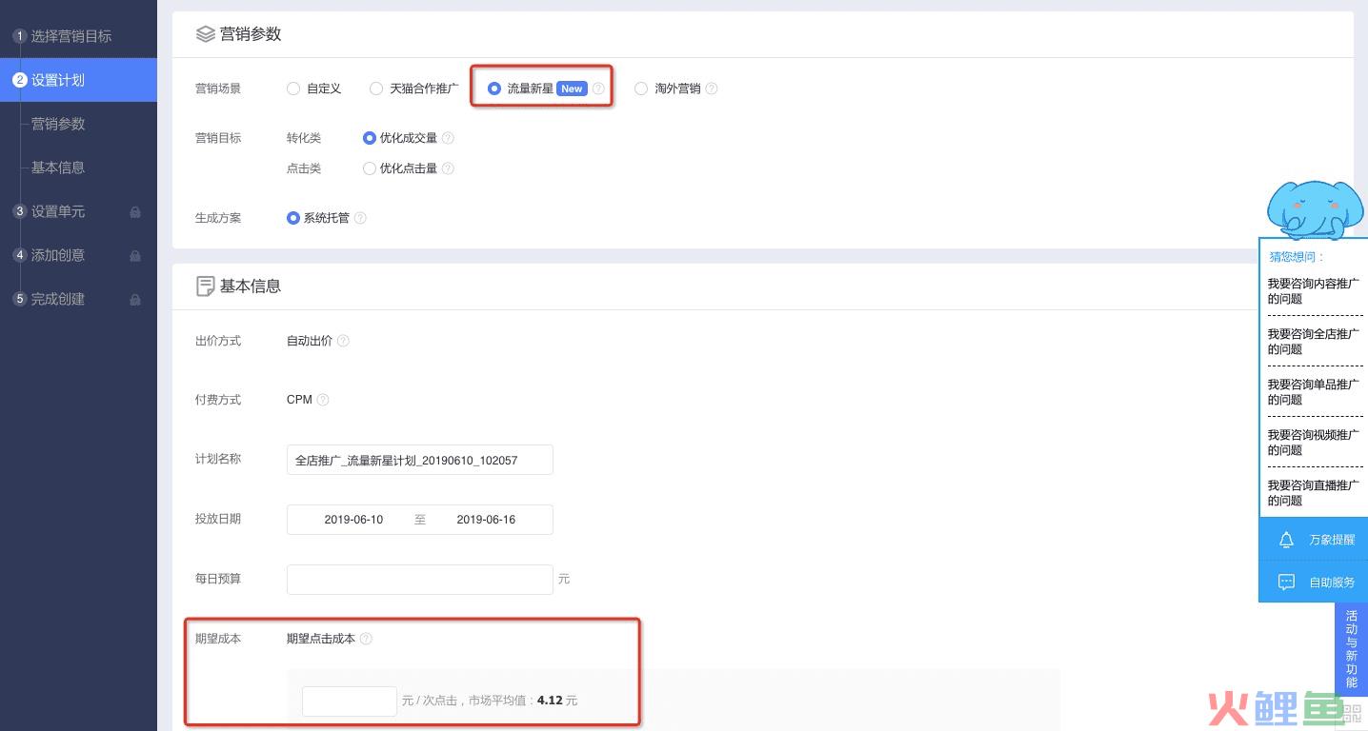Click the 我要咨询内容推广的问题 link
The height and width of the screenshot is (731, 1368).
(x=1313, y=290)
